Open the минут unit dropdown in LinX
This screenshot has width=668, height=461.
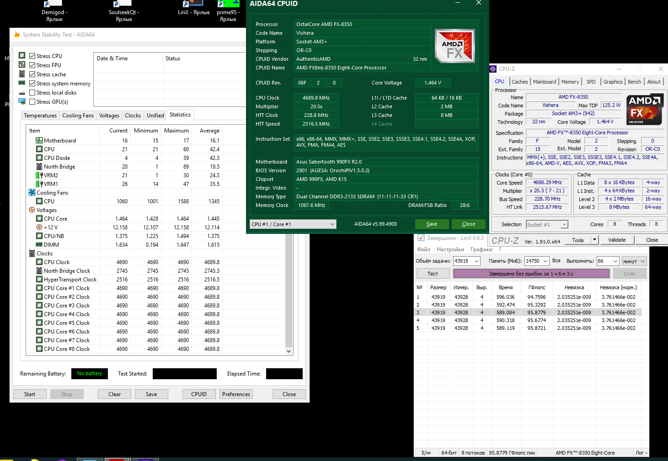point(634,261)
